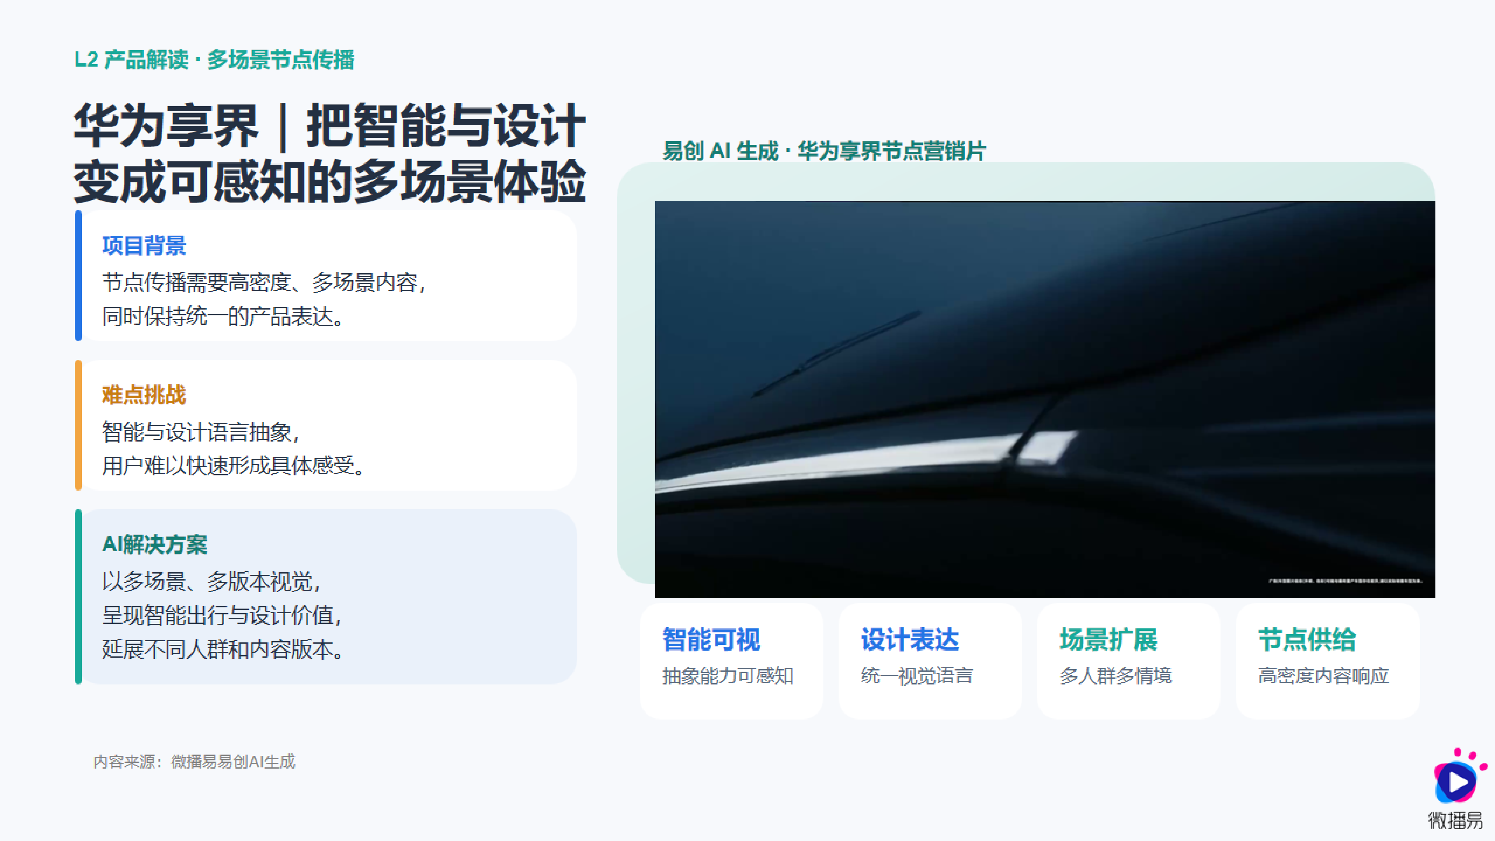Click the "节点供给" card title
Viewport: 1495px width, 841px height.
pos(1307,640)
